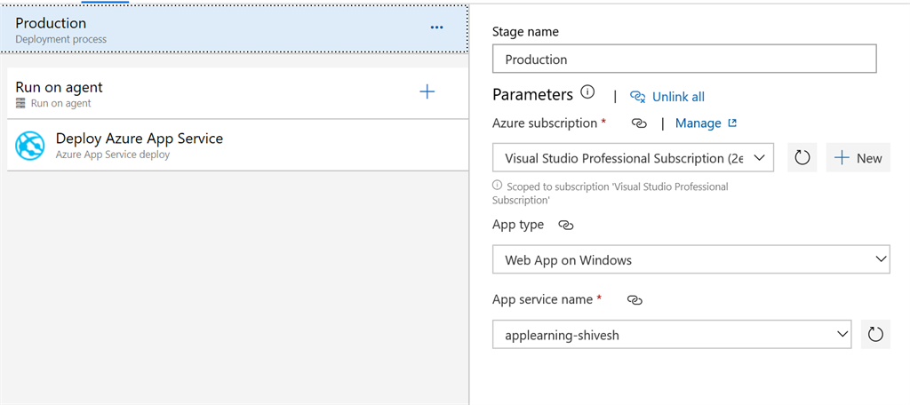Open the Deploy Azure App Service task
The image size is (910, 405).
coord(237,145)
